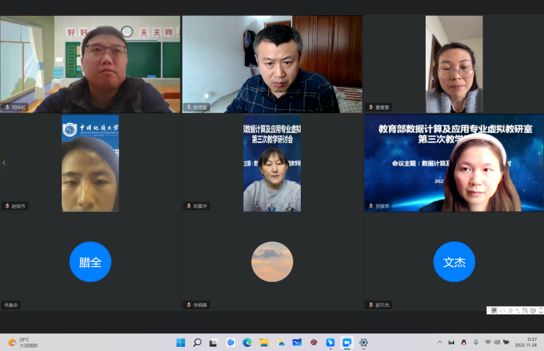Click the previous page arrow on left edge

coord(4,163)
